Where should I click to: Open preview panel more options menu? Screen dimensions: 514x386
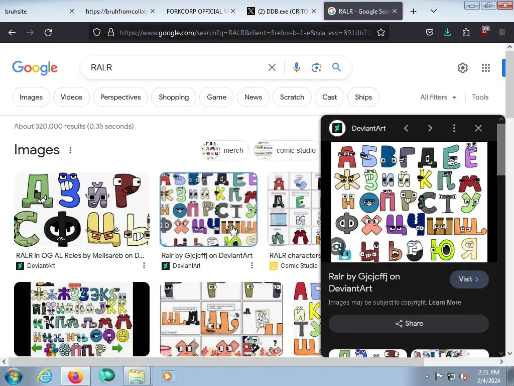(x=454, y=128)
